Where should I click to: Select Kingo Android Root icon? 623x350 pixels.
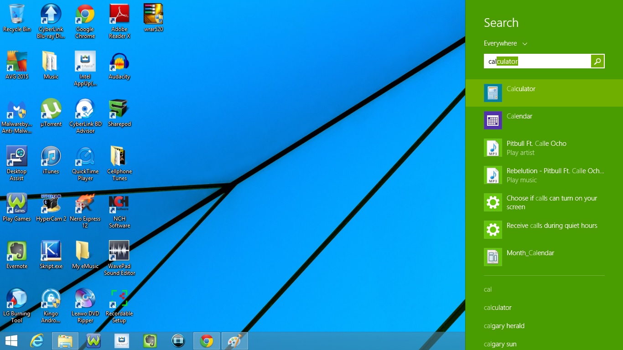point(51,306)
